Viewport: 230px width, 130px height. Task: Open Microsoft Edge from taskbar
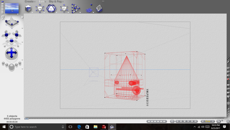coord(79,127)
